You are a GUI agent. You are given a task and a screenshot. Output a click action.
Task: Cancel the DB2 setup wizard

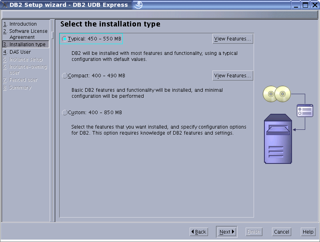click(x=282, y=232)
